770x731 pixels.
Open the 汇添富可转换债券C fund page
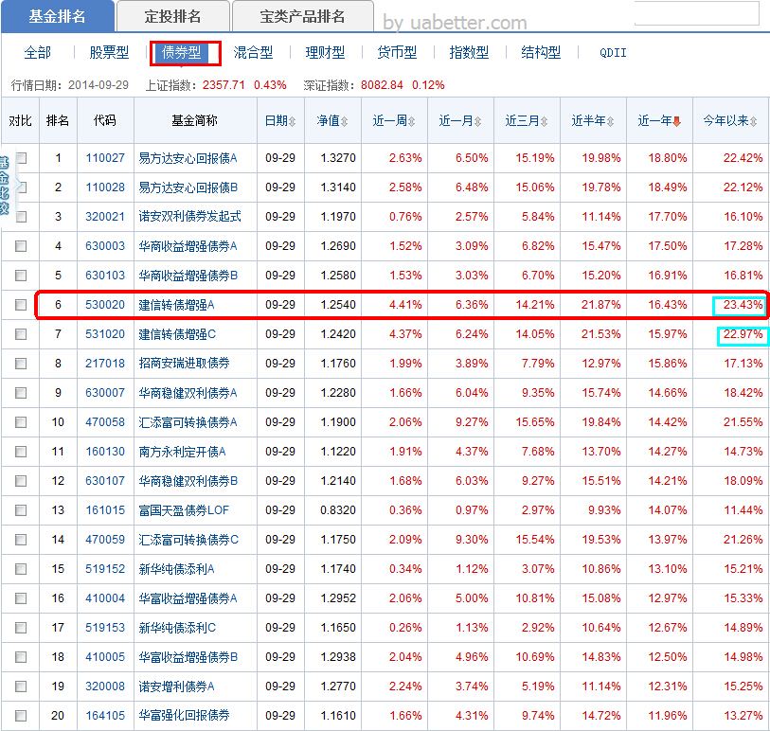point(188,540)
